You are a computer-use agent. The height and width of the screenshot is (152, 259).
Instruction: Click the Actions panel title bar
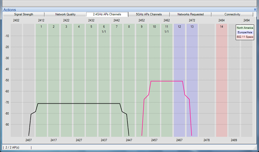[130, 10]
